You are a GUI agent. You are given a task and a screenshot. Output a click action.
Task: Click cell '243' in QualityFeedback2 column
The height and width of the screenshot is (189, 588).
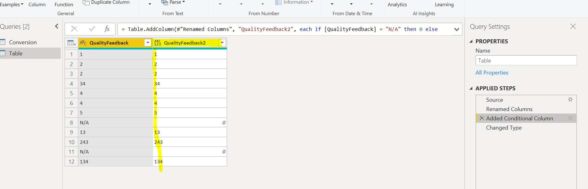[x=190, y=142]
